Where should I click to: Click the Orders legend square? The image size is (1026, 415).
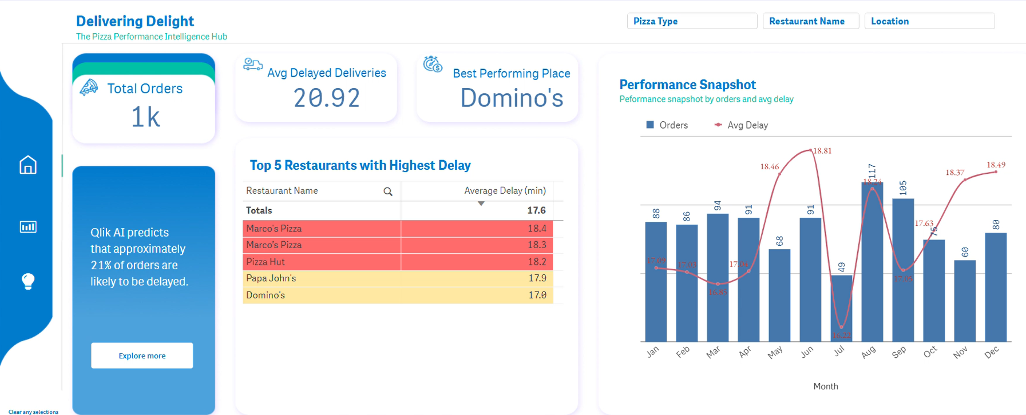pos(650,125)
